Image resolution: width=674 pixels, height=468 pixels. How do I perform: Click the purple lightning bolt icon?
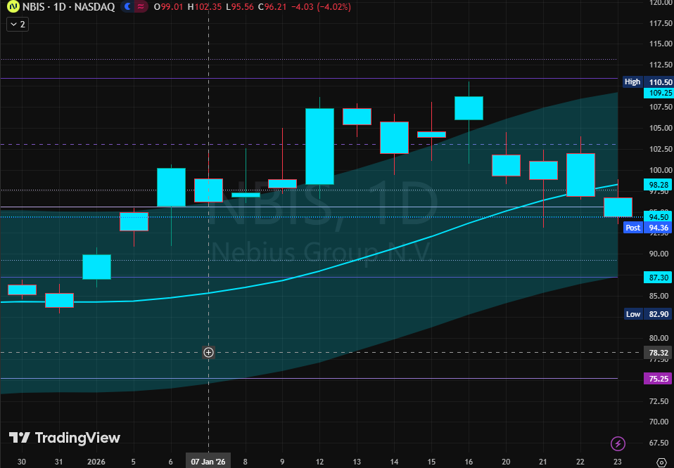pyautogui.click(x=618, y=443)
